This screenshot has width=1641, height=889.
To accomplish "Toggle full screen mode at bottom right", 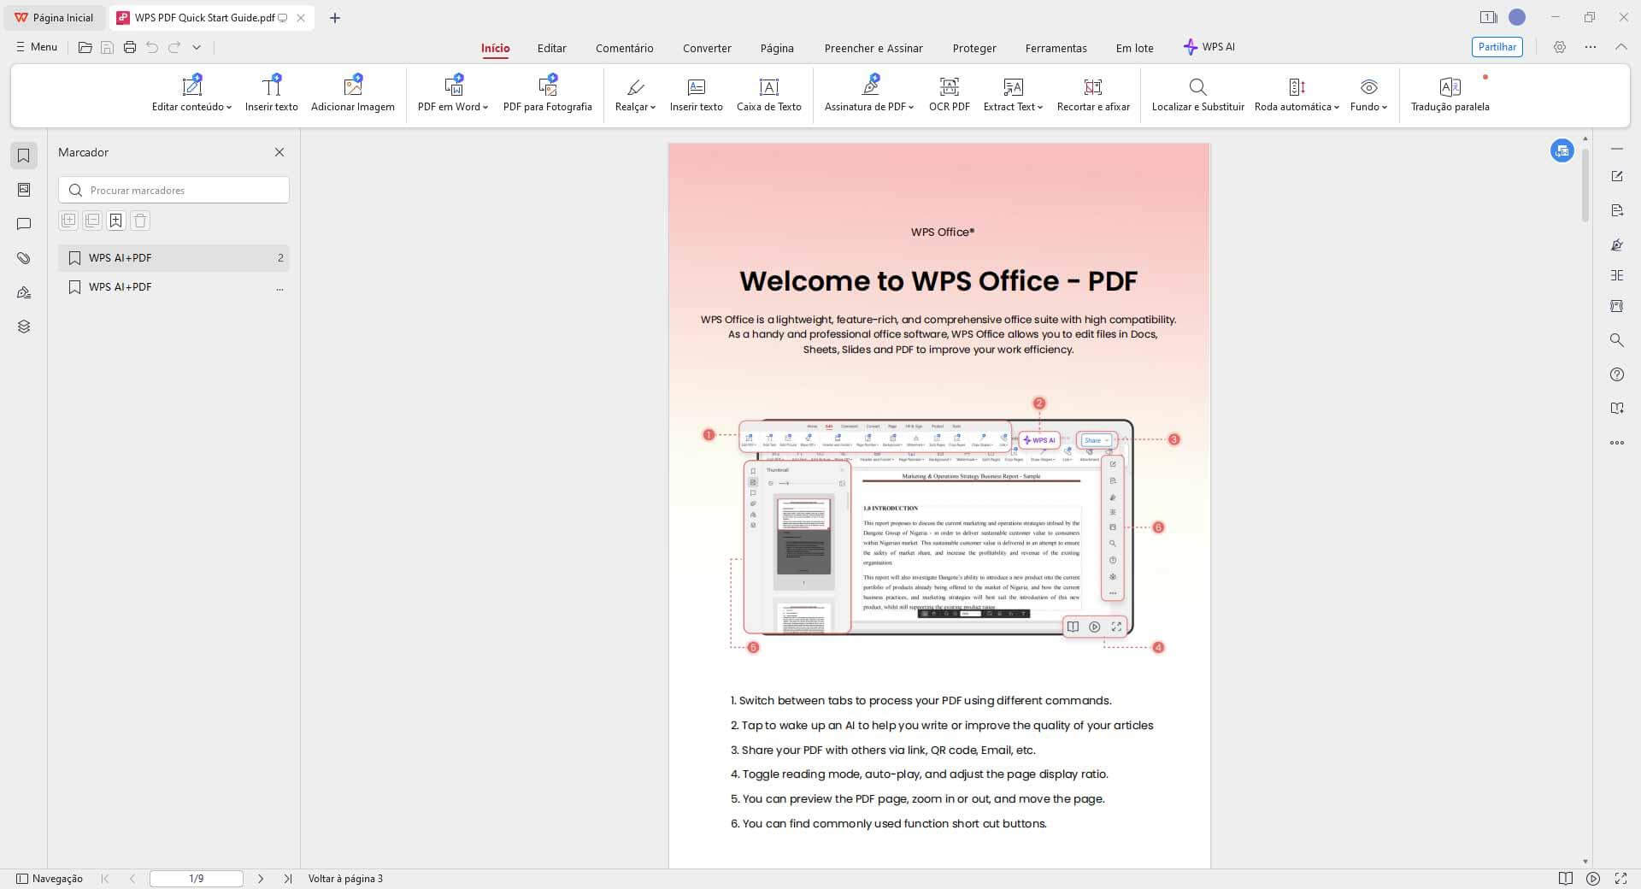I will [x=1622, y=879].
